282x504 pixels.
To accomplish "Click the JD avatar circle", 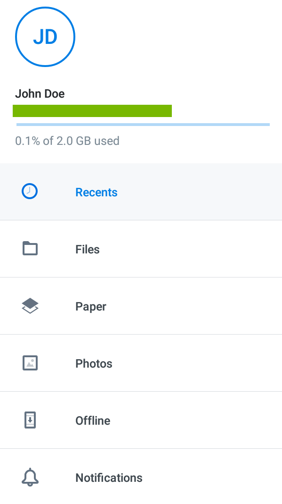I will 45,36.
